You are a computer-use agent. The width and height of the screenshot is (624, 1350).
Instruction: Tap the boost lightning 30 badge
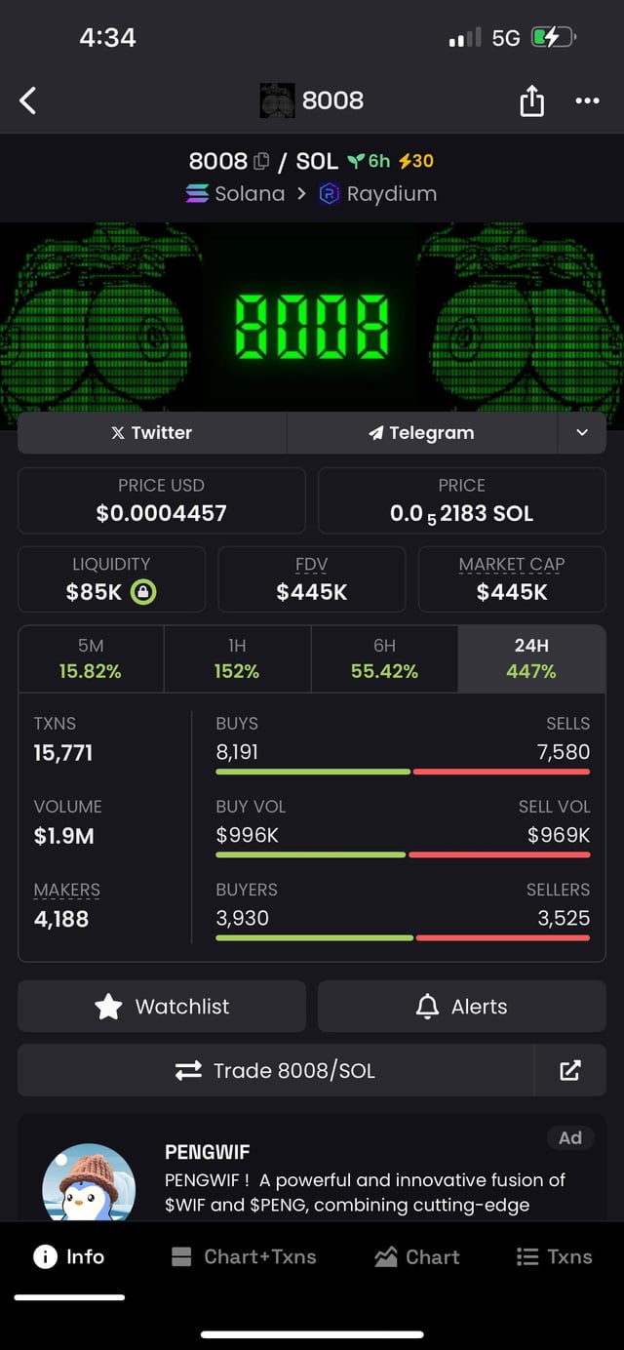click(x=416, y=162)
